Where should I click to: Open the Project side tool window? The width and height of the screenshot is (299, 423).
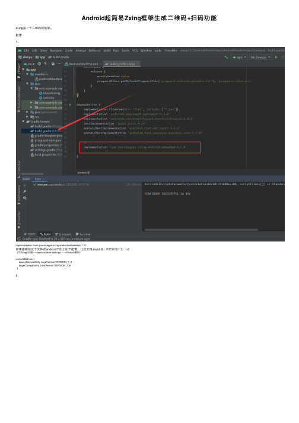pyautogui.click(x=19, y=71)
